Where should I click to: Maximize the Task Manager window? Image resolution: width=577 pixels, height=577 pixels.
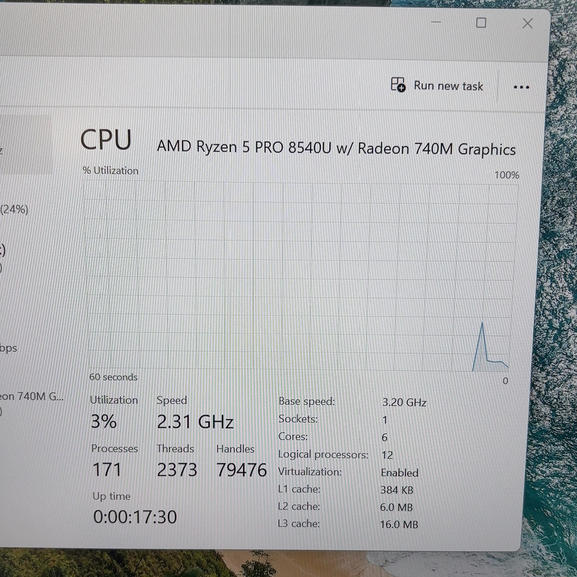(481, 22)
